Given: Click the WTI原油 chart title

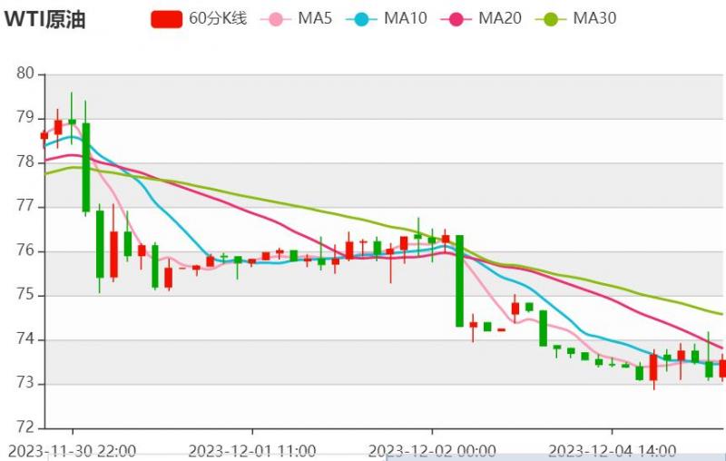Looking at the screenshot, I should (44, 20).
